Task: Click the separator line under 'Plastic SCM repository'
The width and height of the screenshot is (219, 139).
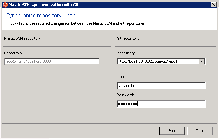Action: click(x=57, y=46)
